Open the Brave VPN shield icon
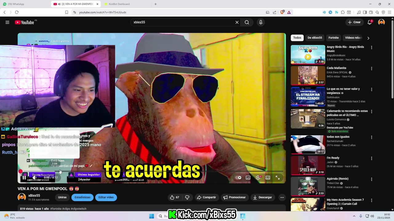This screenshot has width=394, height=221. point(383,12)
